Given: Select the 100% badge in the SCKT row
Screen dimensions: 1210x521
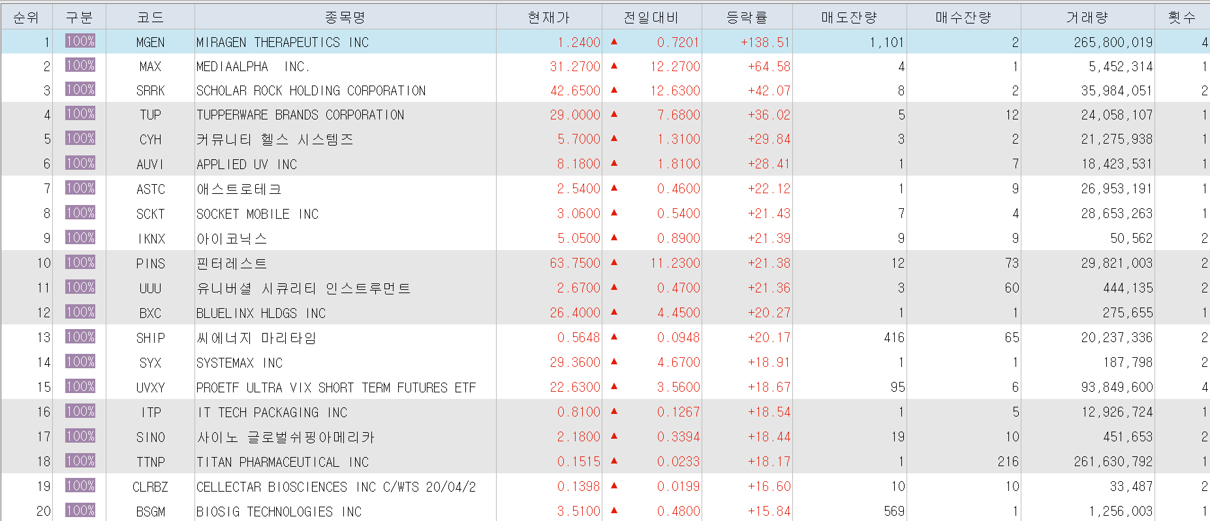Looking at the screenshot, I should (x=80, y=213).
